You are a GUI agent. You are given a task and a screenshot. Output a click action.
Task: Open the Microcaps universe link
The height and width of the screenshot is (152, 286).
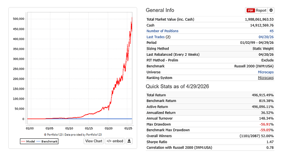coord(266,72)
